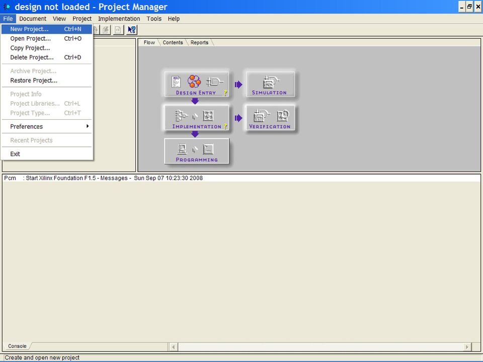The image size is (483, 362).
Task: Open the Tools menu
Action: (154, 19)
